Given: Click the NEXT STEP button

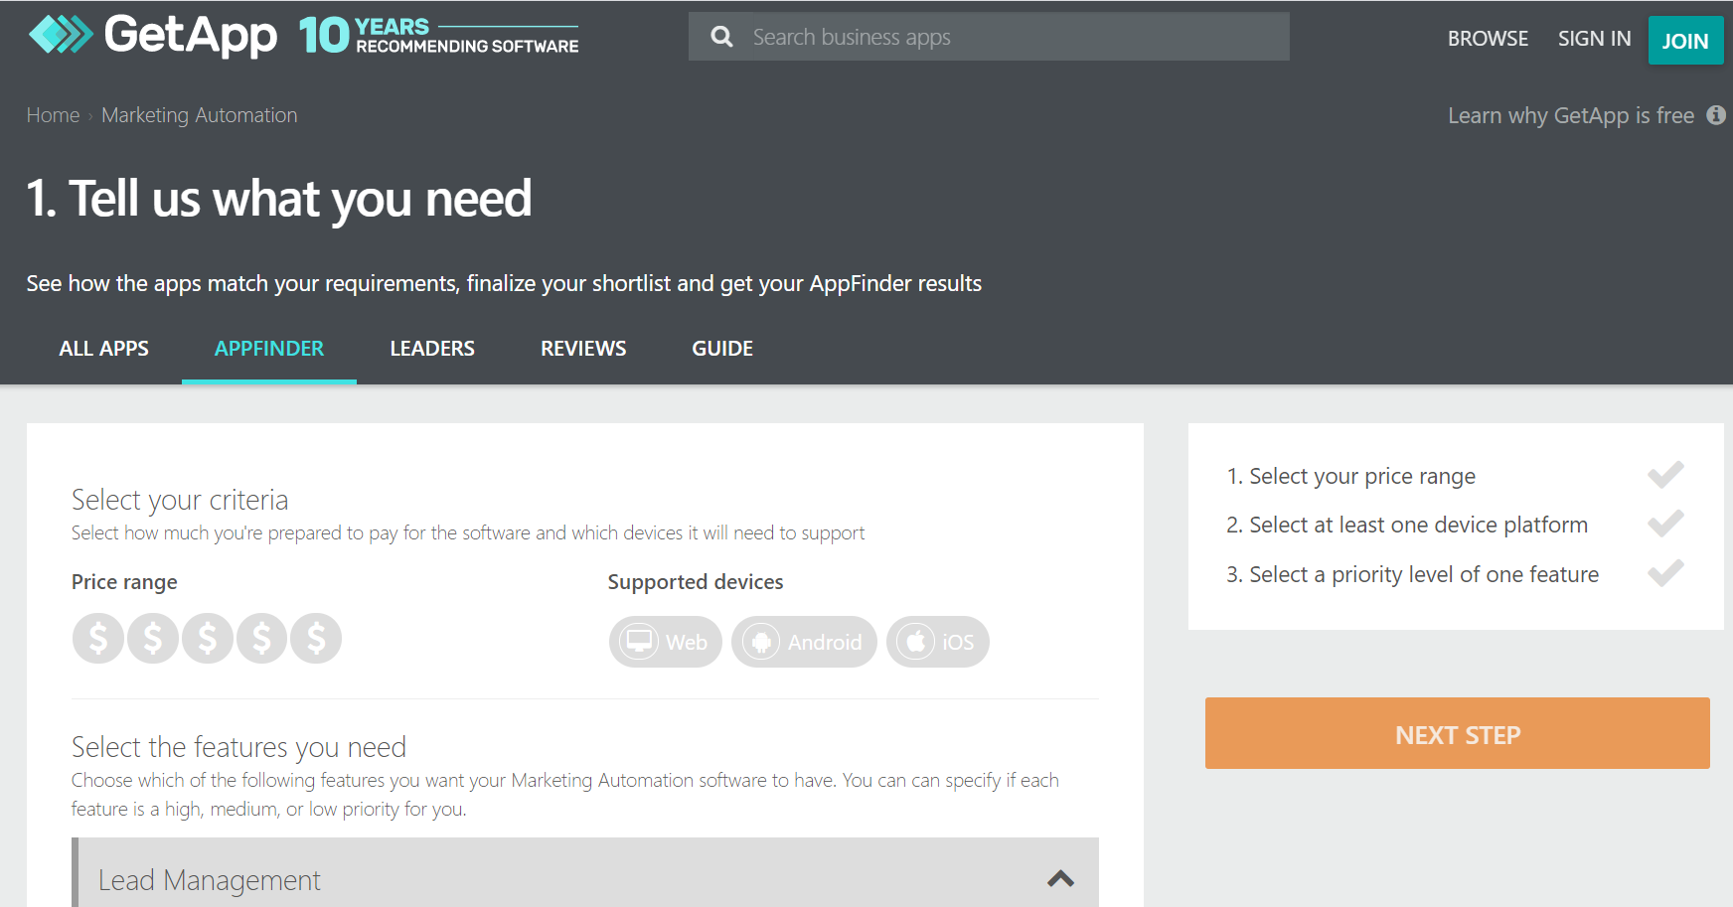Looking at the screenshot, I should pos(1458,733).
